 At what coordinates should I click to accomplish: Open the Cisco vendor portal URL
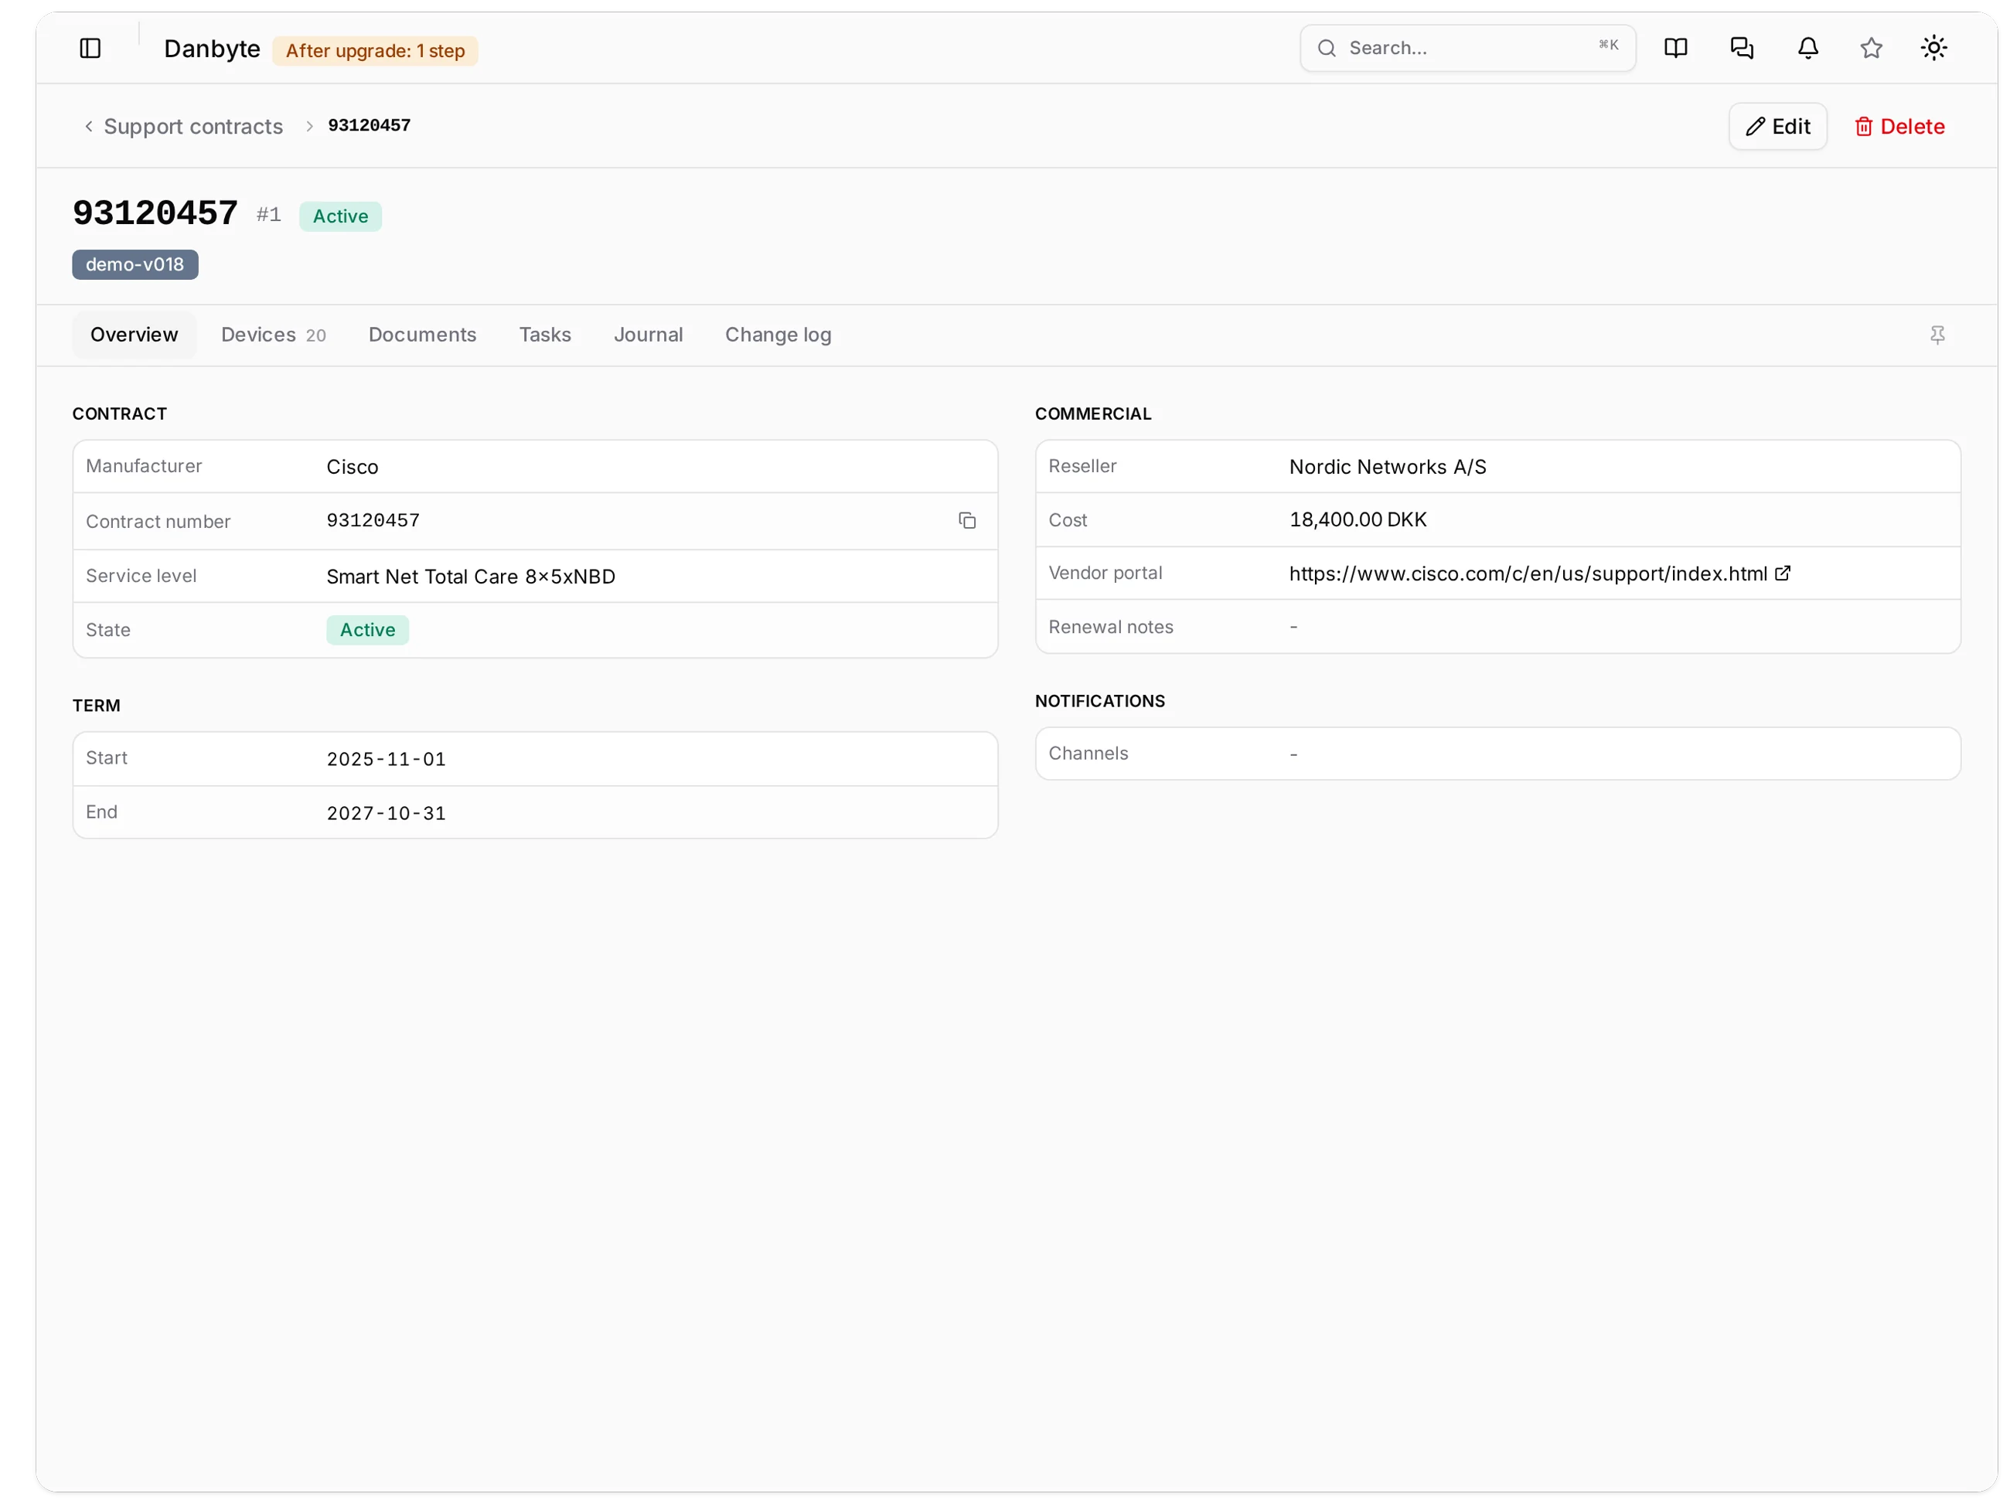(1528, 574)
